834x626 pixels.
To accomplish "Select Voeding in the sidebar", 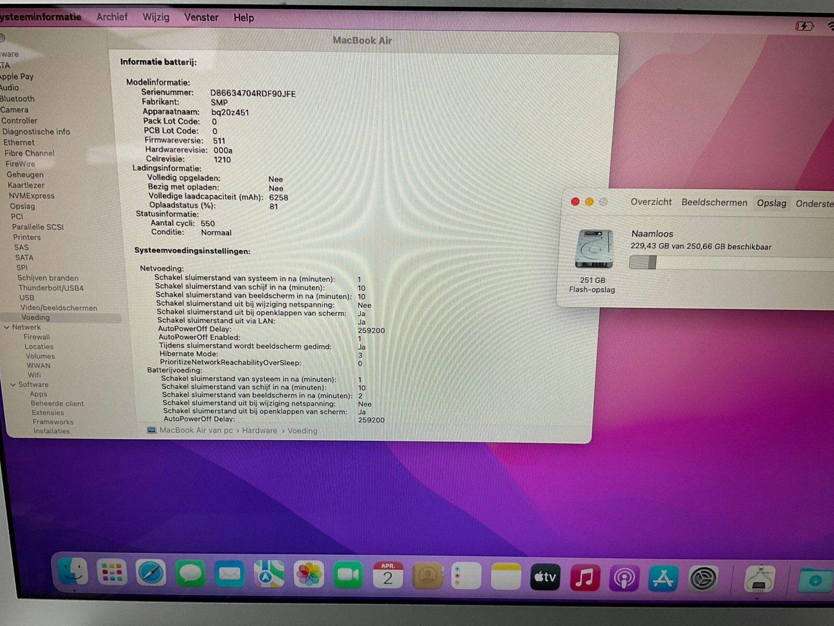I will point(35,317).
